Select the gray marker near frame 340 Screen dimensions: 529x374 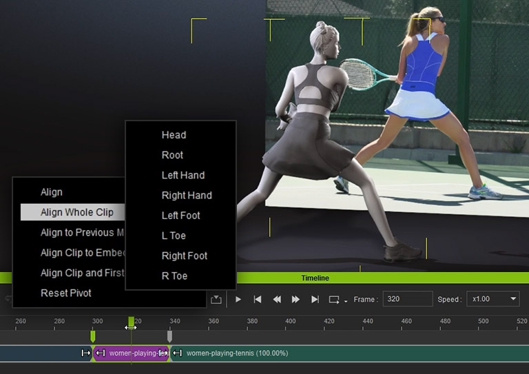pos(169,336)
